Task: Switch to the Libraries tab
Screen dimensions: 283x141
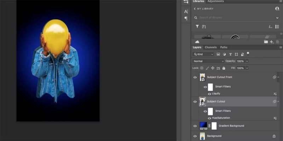Action: [198, 1]
